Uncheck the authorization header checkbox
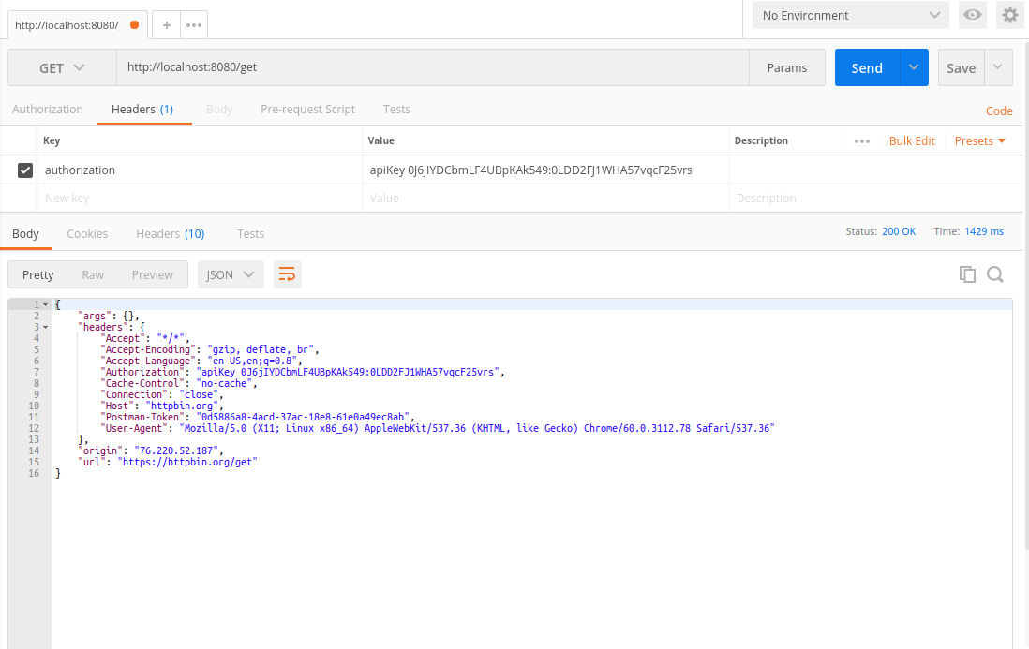The image size is (1029, 649). point(25,170)
